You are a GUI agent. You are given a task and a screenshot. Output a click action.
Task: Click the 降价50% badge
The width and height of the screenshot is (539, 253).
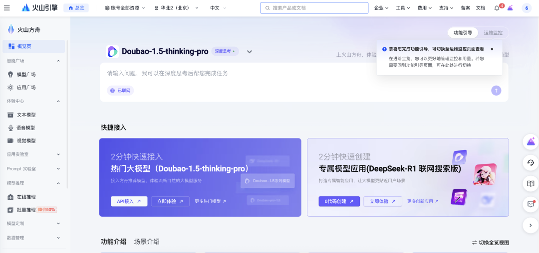click(x=47, y=210)
